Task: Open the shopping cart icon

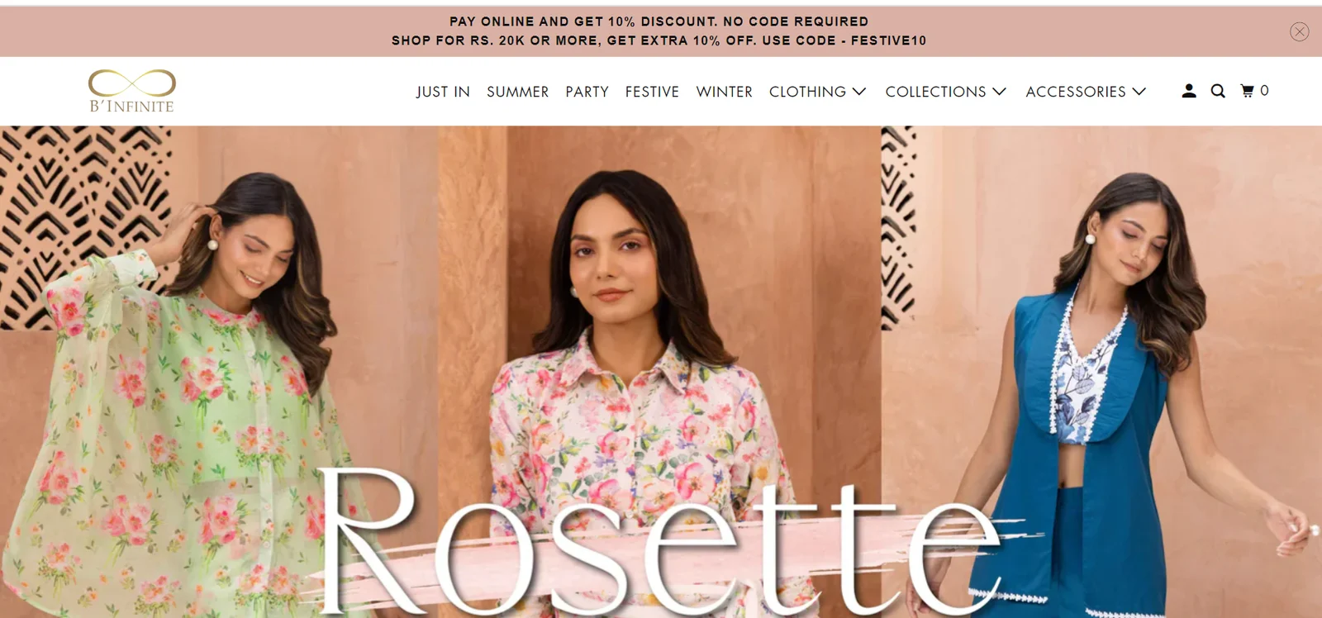Action: coord(1248,91)
